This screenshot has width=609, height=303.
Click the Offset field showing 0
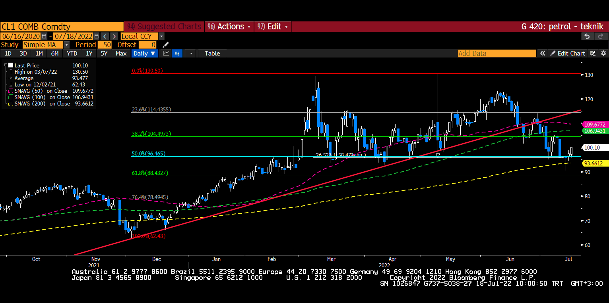(x=148, y=45)
